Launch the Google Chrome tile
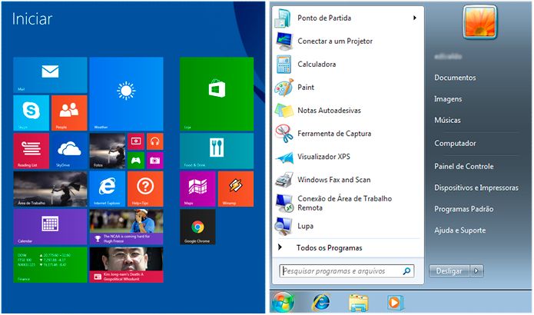 coord(197,227)
